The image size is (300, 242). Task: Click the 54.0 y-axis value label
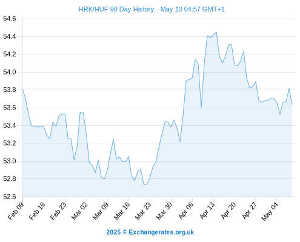tap(10, 72)
